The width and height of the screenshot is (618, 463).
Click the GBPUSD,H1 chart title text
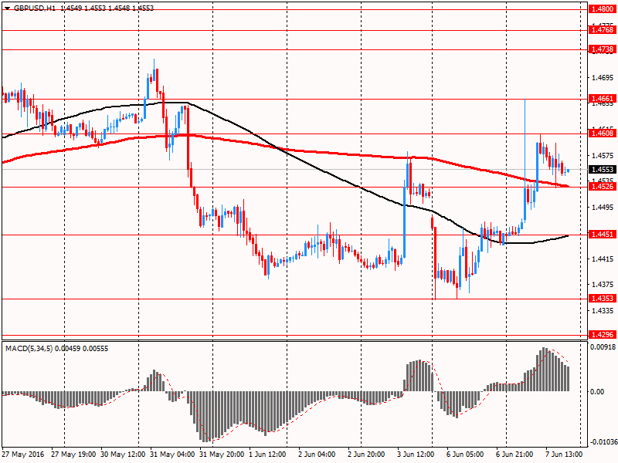35,8
